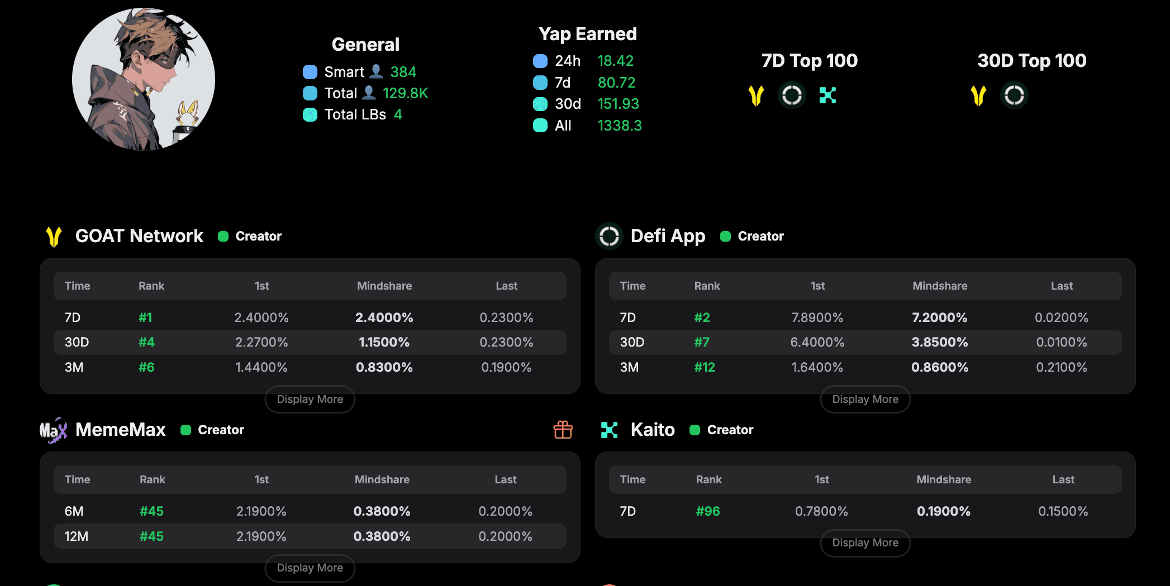Expand GOAT Network table with Display More
This screenshot has height=586, width=1170.
pos(310,400)
